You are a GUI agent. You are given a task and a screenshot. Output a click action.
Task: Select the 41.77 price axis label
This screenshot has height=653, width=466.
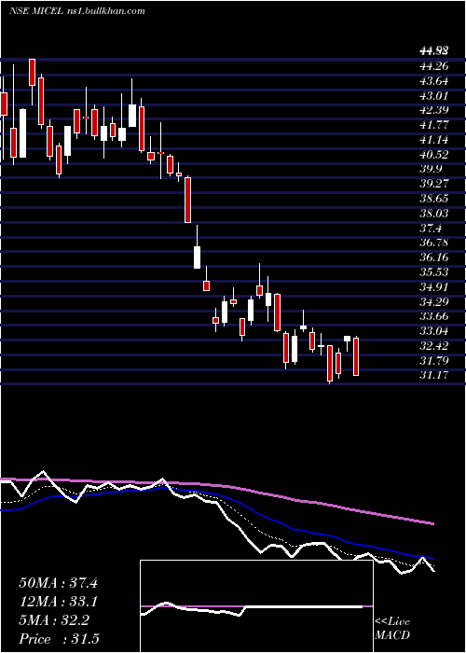coord(434,125)
